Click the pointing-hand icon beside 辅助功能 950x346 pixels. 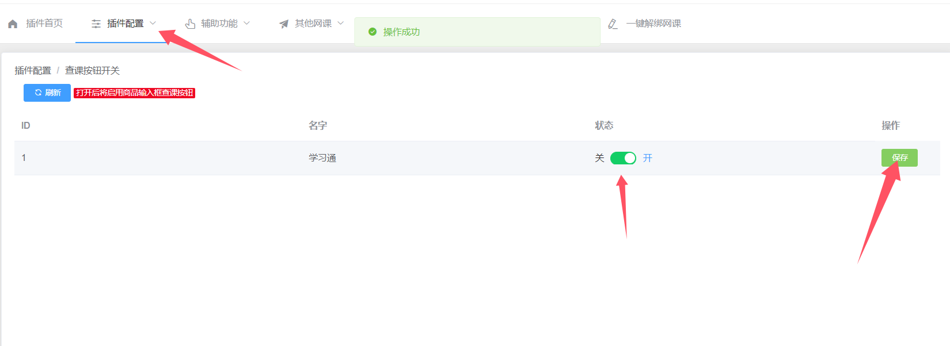190,24
